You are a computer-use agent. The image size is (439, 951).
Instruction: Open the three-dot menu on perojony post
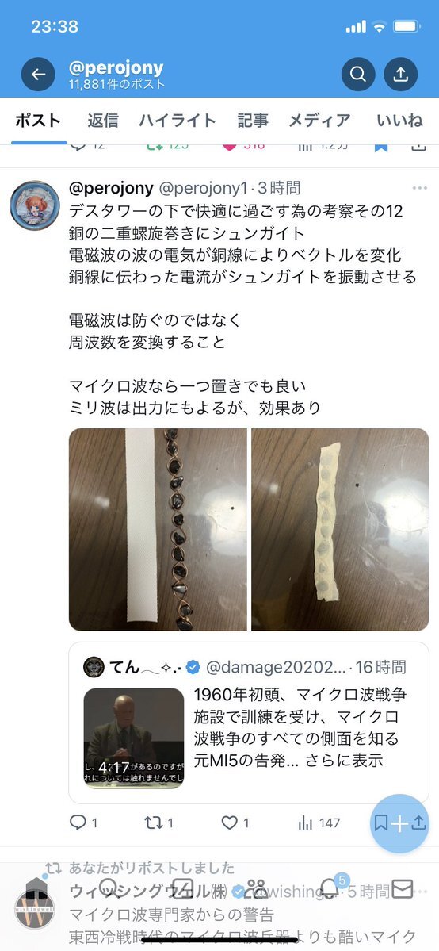420,188
